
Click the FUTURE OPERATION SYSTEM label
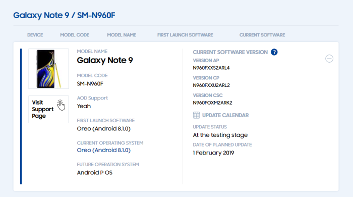108,165
